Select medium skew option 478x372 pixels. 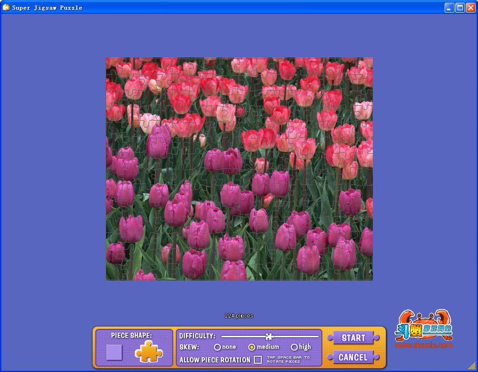point(252,347)
